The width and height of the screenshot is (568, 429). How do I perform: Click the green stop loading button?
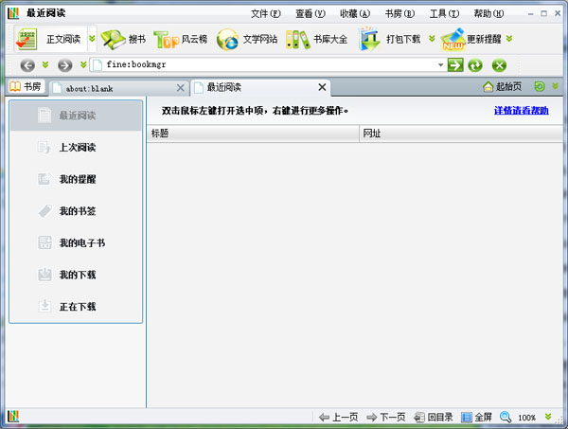pyautogui.click(x=499, y=65)
